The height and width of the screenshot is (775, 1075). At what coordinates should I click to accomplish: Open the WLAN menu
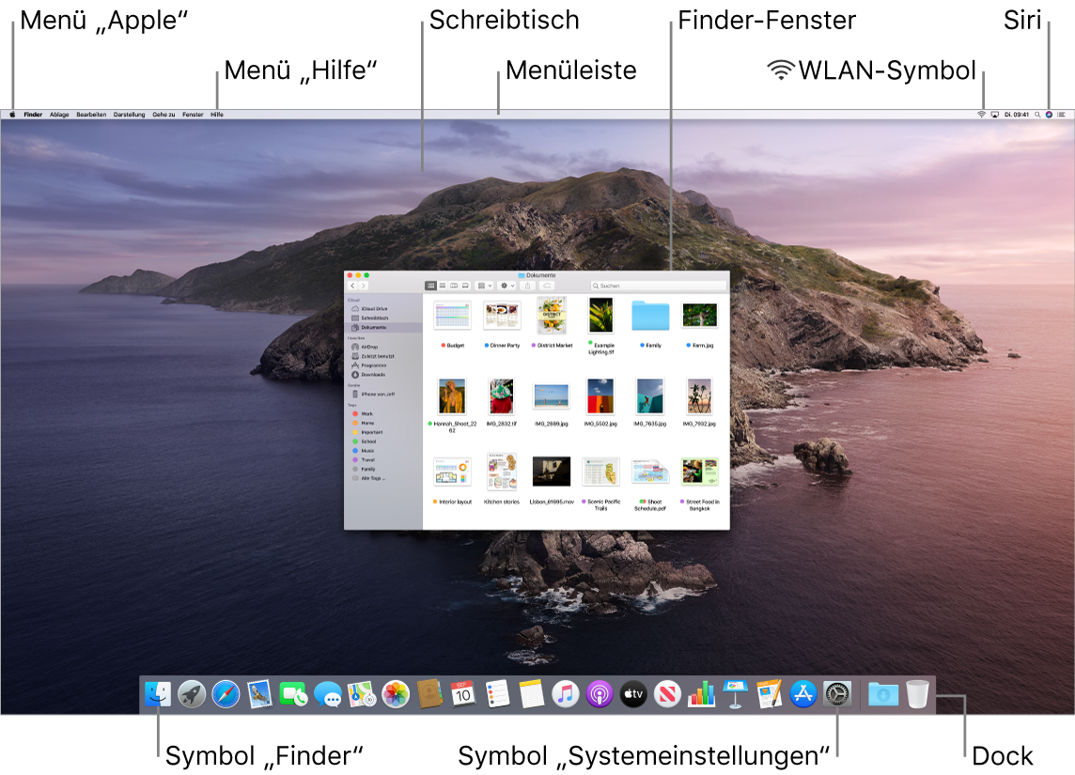coord(979,115)
